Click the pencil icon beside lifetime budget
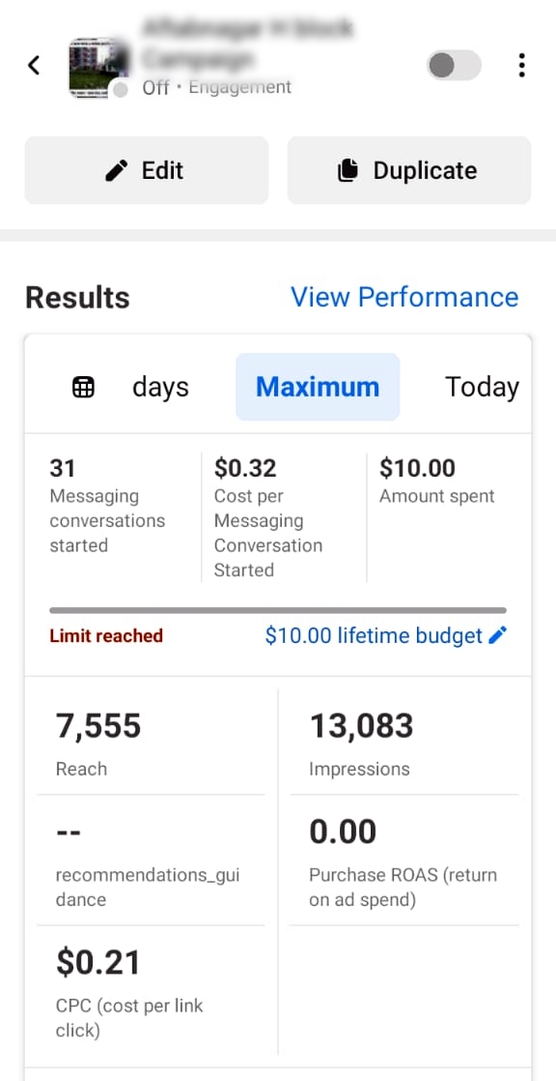This screenshot has width=556, height=1081. pos(497,635)
